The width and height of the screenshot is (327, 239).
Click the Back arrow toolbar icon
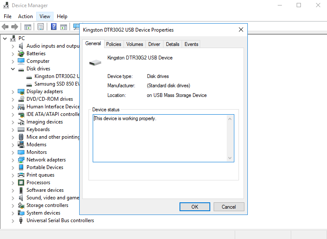click(x=5, y=27)
